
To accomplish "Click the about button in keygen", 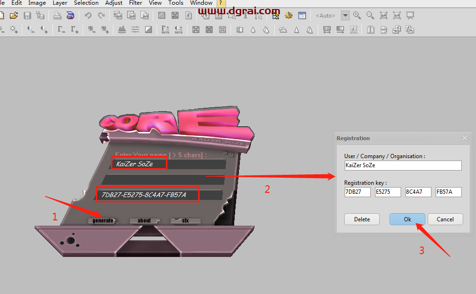I will [144, 221].
